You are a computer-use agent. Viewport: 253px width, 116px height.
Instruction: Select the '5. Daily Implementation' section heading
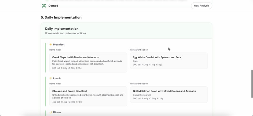(x=61, y=17)
